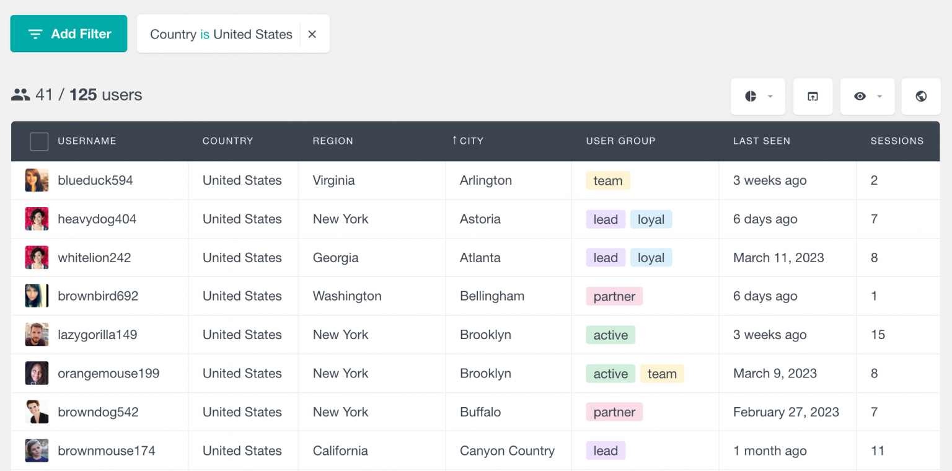Image resolution: width=952 pixels, height=471 pixels.
Task: Click the users count people icon
Action: tap(20, 95)
